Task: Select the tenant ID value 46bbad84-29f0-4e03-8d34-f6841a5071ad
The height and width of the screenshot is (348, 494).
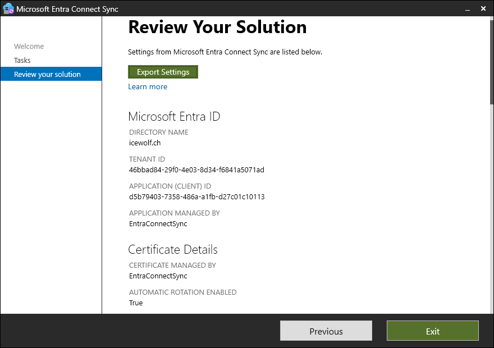Action: [x=196, y=170]
